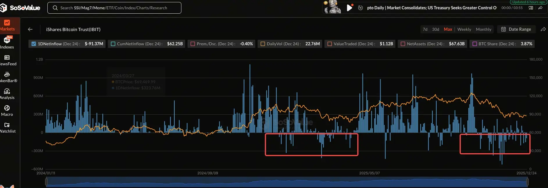
Task: Switch chart range to 7d
Action: pyautogui.click(x=425, y=29)
